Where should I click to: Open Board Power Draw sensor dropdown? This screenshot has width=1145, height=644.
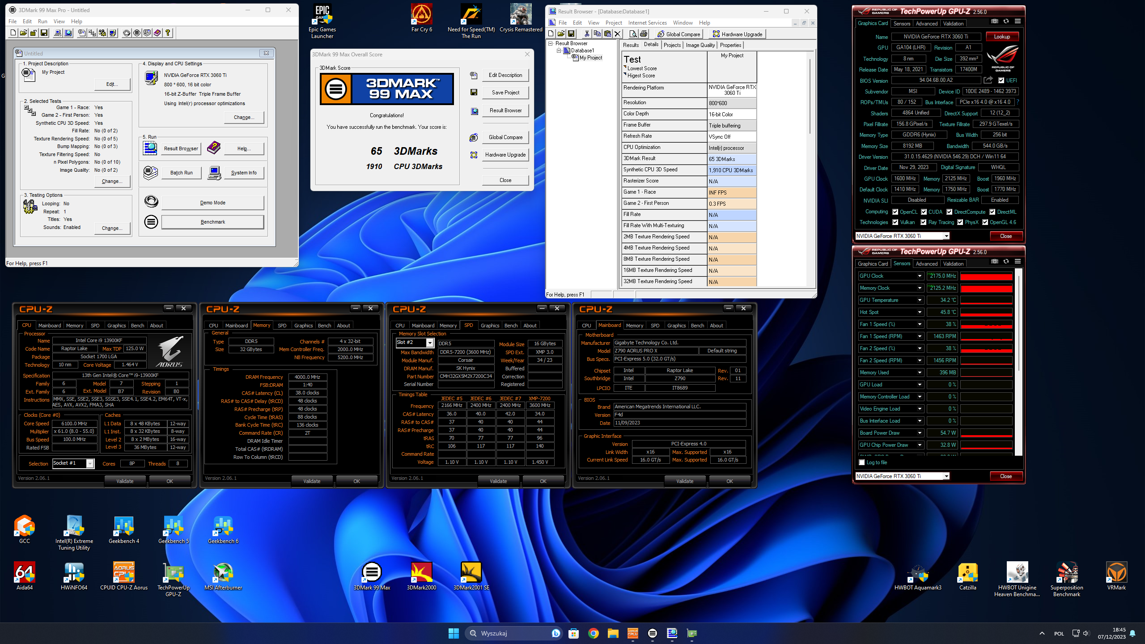(x=920, y=433)
